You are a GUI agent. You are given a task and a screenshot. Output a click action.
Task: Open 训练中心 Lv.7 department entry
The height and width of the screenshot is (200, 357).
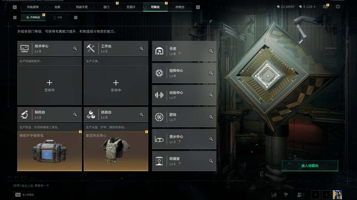tap(184, 95)
